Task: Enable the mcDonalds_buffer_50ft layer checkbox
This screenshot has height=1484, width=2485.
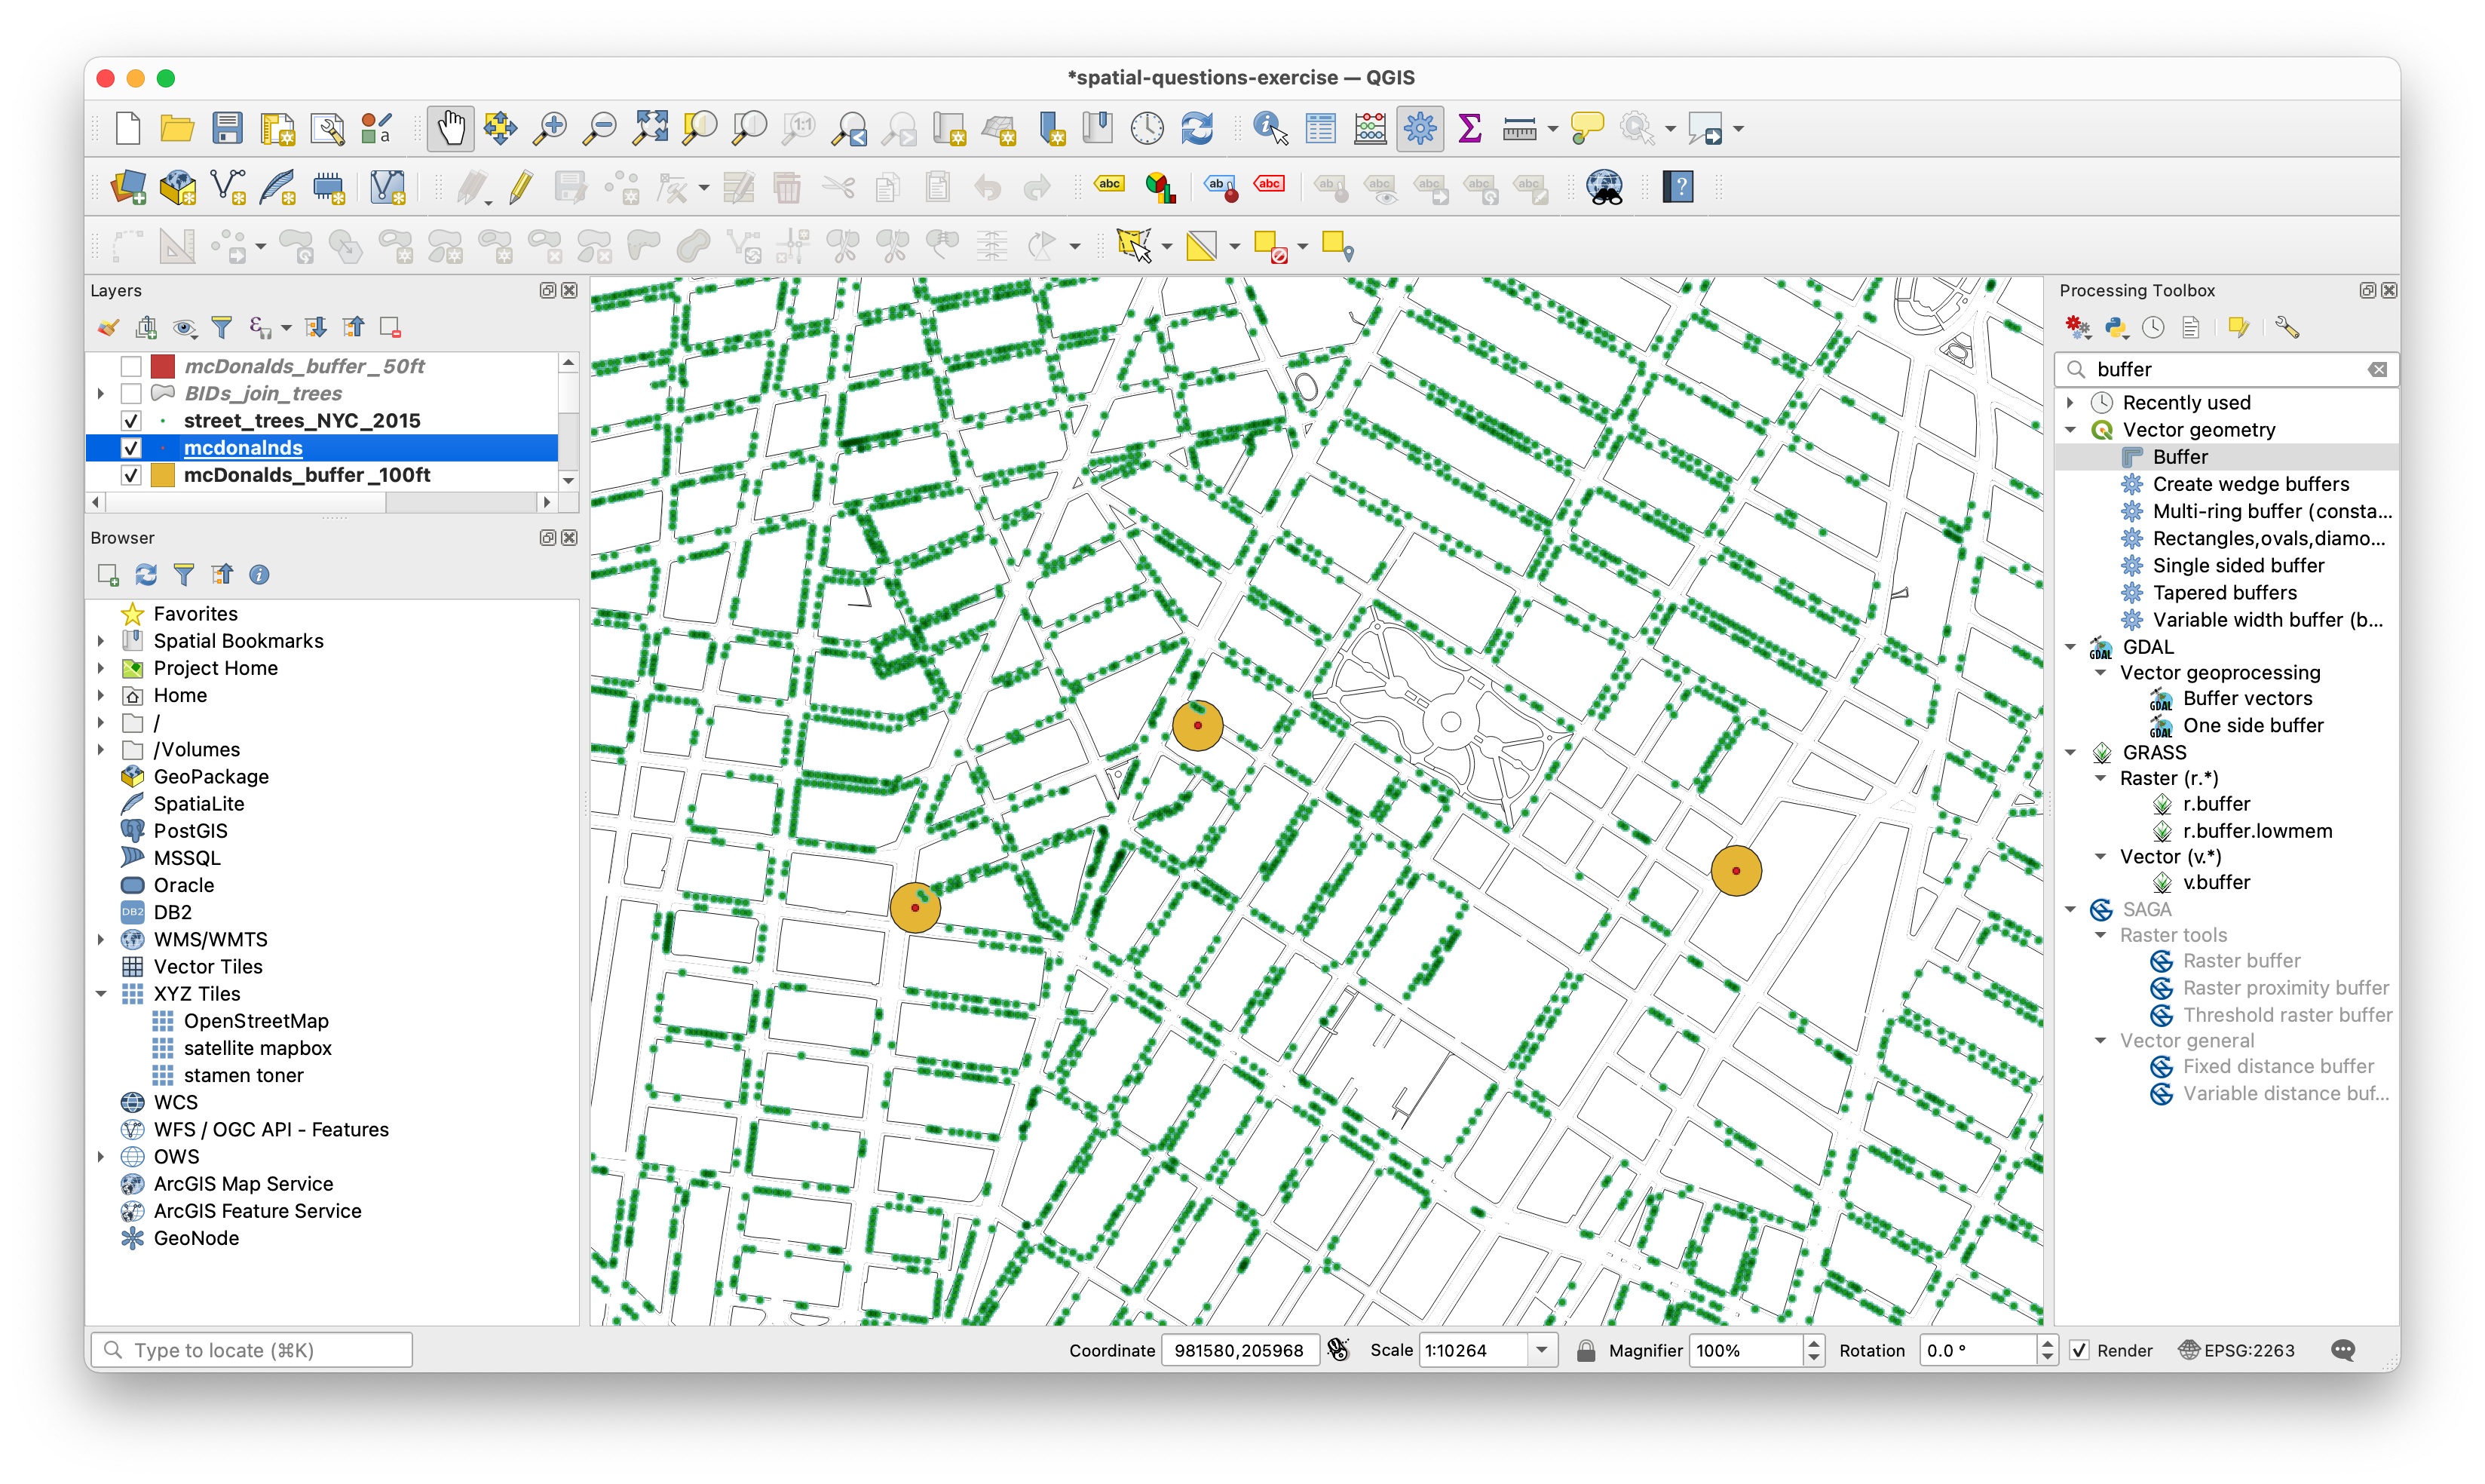Action: [x=131, y=367]
